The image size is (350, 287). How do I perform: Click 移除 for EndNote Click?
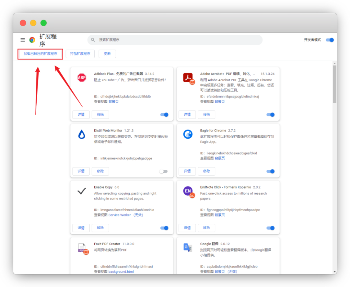coord(206,228)
